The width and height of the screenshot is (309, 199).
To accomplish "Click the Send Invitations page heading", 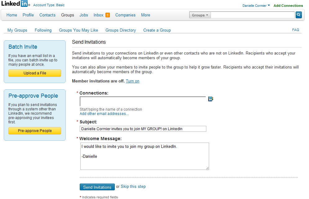I will [89, 42].
